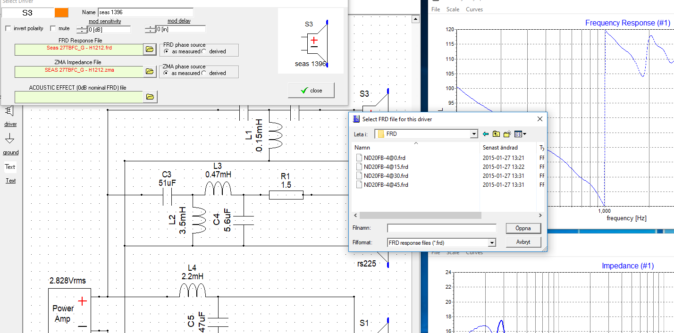
Task: Go back to the previous folder
Action: pyautogui.click(x=486, y=134)
